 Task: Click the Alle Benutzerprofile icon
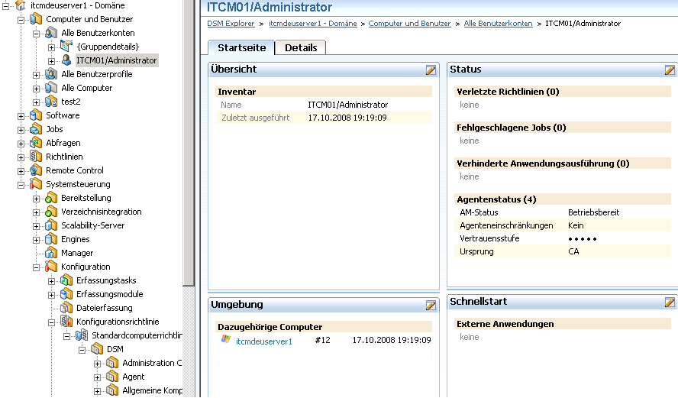click(51, 74)
